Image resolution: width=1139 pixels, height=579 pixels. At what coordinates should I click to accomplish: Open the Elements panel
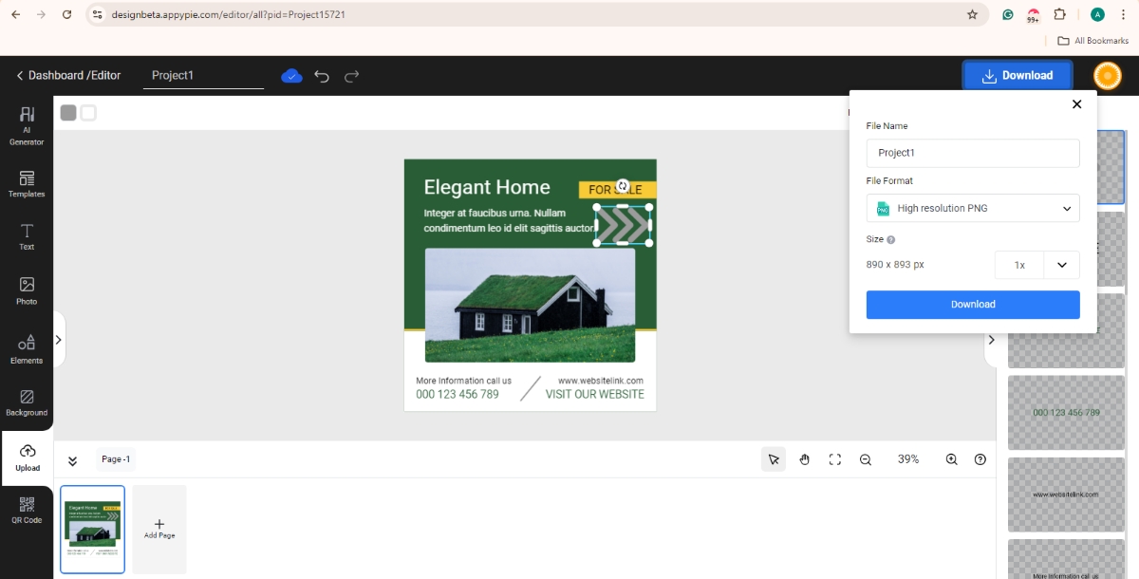(27, 349)
